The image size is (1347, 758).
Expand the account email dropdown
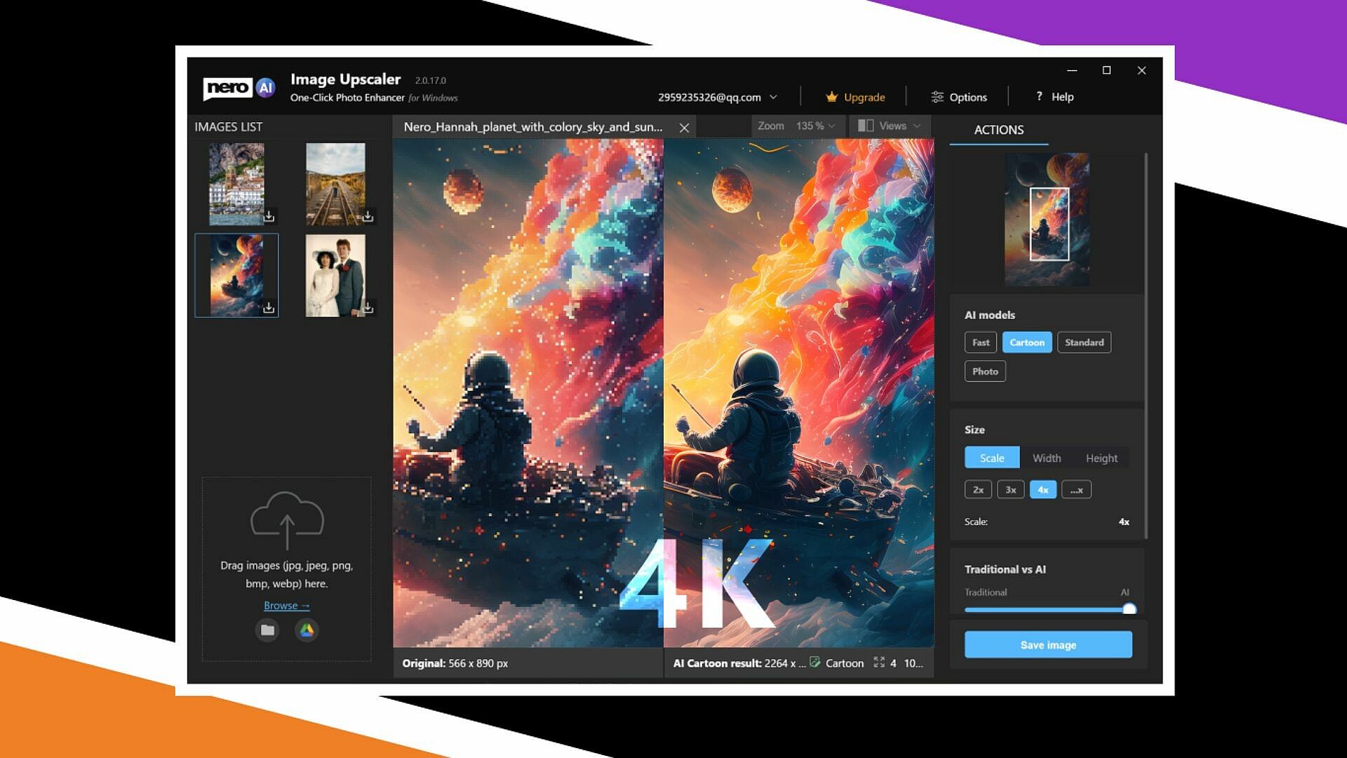pos(773,97)
